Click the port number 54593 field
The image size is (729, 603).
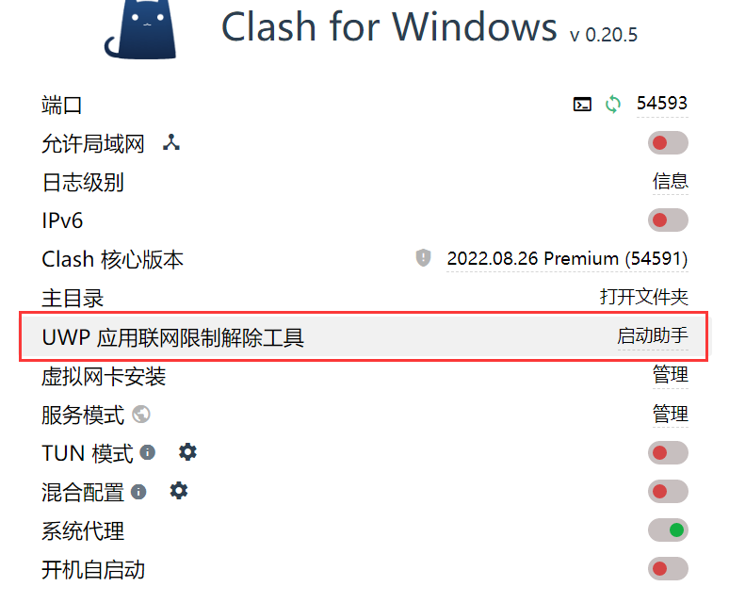point(662,104)
